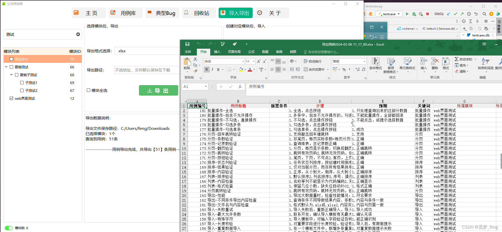Click the Git commit checkmark in PyCharm
The width and height of the screenshot is (502, 232).
point(455,14)
